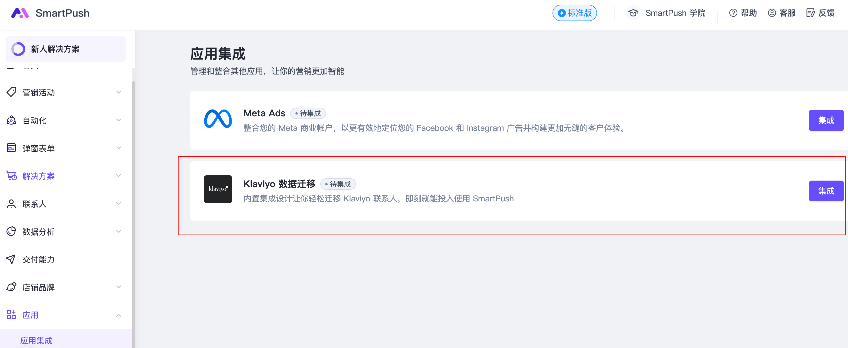Collapse the 应用 section chevron
The image size is (848, 348).
tap(119, 315)
